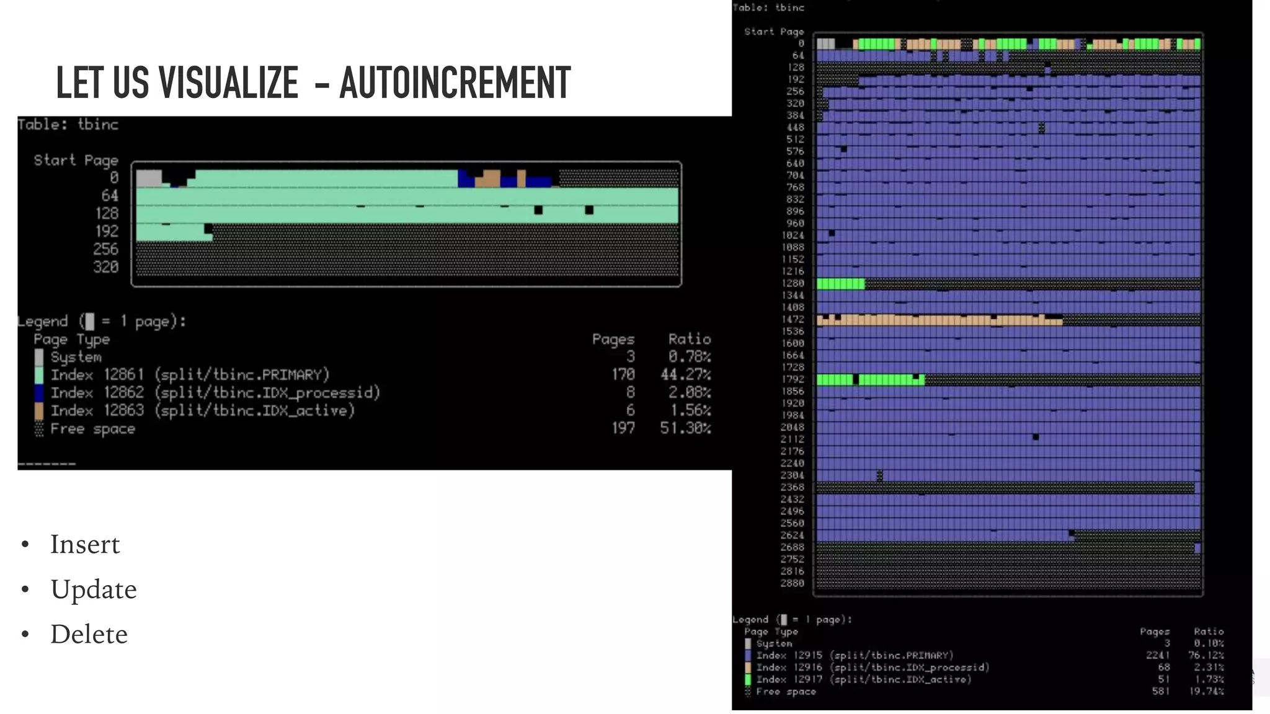Click gray System swatch in left legend
The image size is (1270, 714).
39,357
